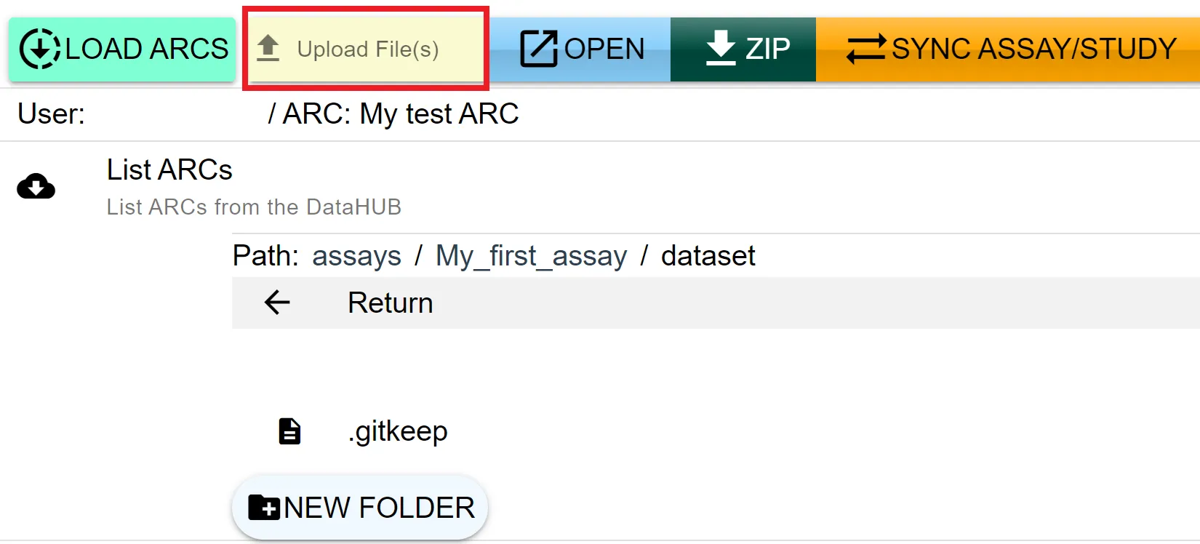Image resolution: width=1200 pixels, height=544 pixels.
Task: Download the ARC via the ZIP label
Action: pos(767,49)
